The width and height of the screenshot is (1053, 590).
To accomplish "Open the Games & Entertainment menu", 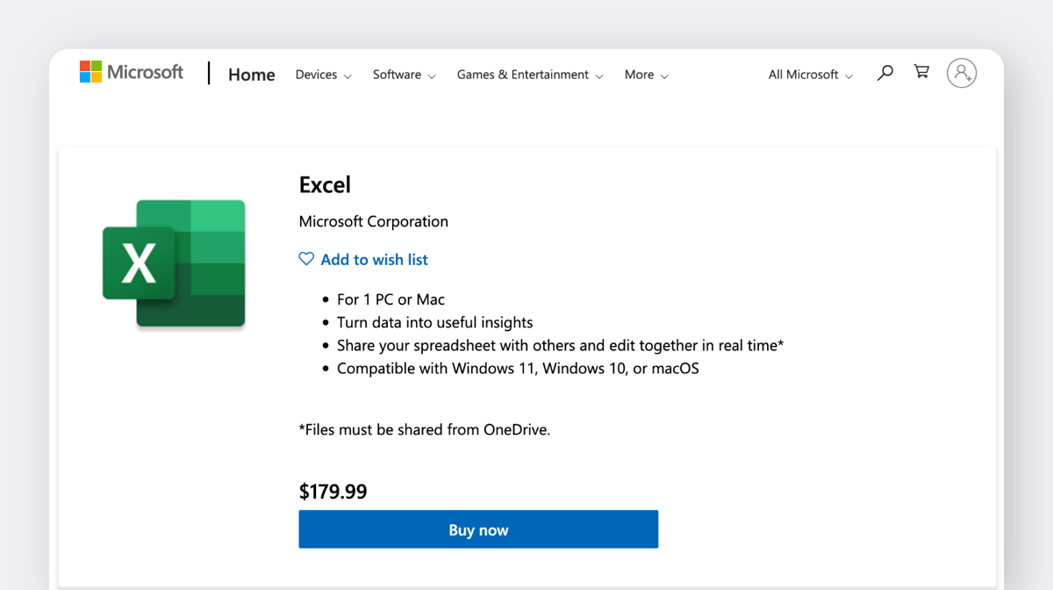I will [x=529, y=75].
